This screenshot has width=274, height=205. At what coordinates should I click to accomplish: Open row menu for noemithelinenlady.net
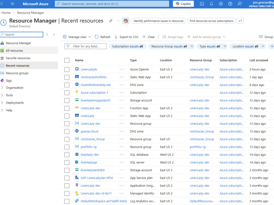coord(122,85)
